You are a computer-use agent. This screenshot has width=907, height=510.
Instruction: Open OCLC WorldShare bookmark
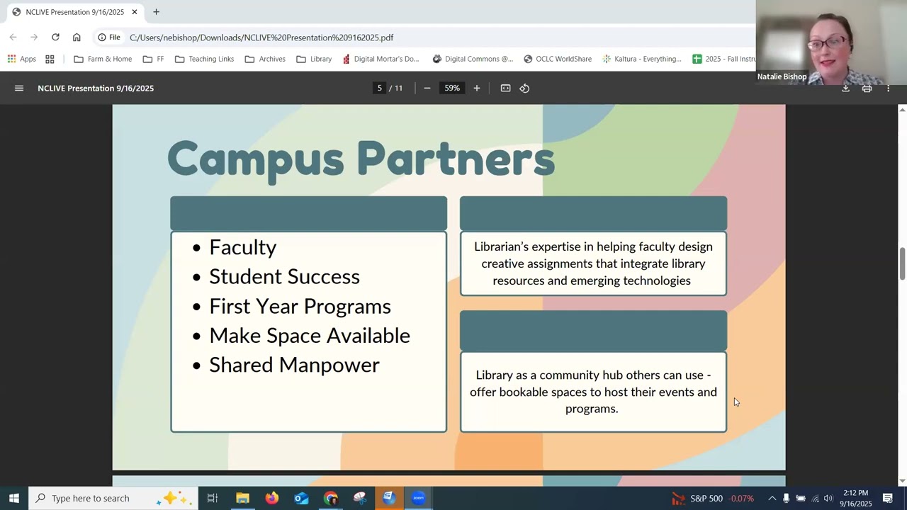coord(558,59)
